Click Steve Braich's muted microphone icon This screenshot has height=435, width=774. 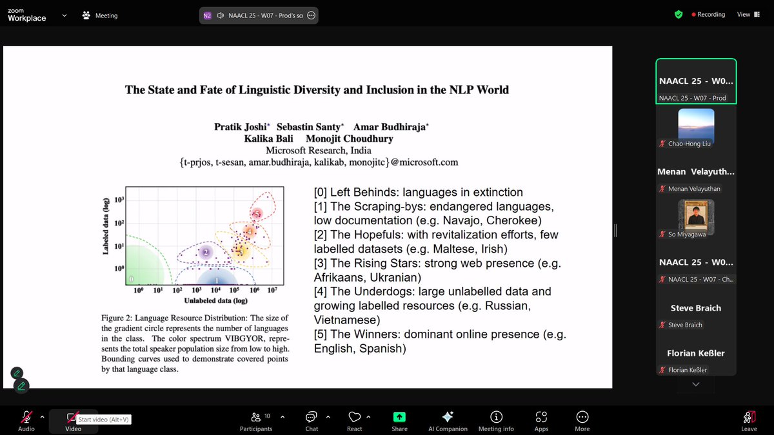coord(662,325)
